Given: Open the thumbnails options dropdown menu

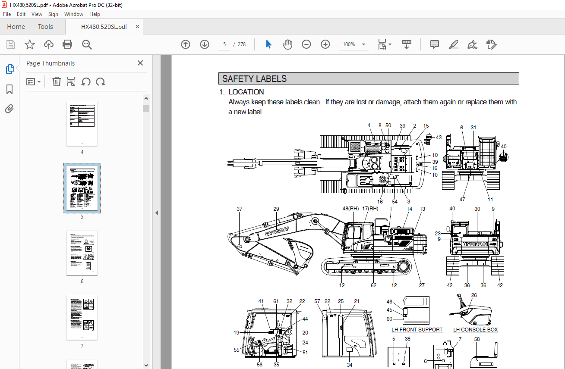Looking at the screenshot, I should 33,81.
